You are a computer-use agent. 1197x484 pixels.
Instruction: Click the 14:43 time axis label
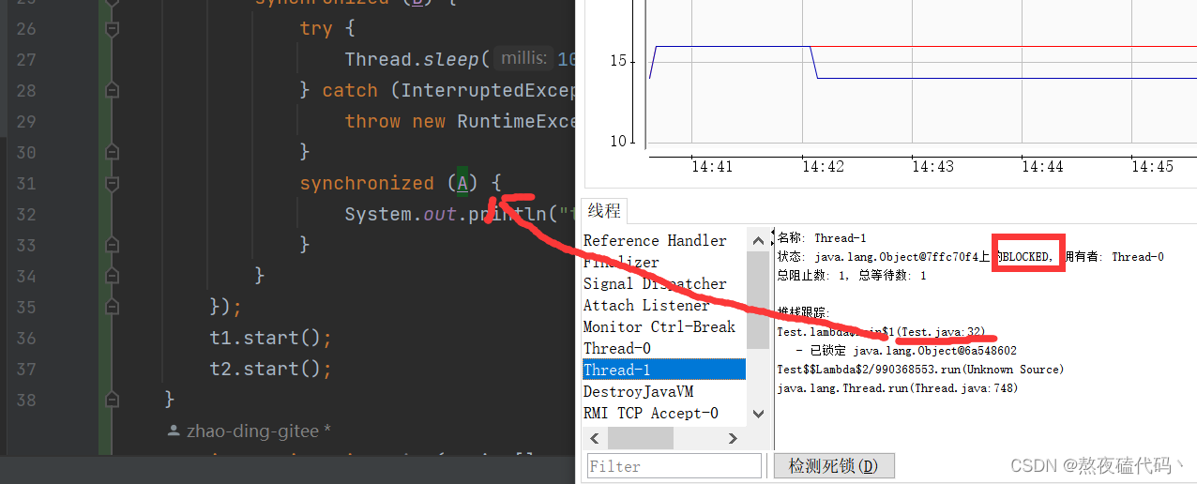pyautogui.click(x=932, y=166)
